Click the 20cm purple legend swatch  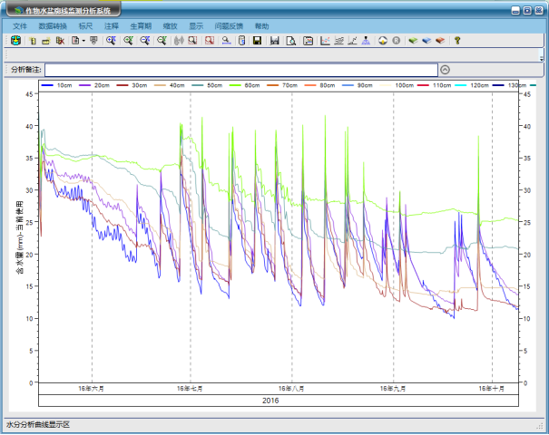84,85
